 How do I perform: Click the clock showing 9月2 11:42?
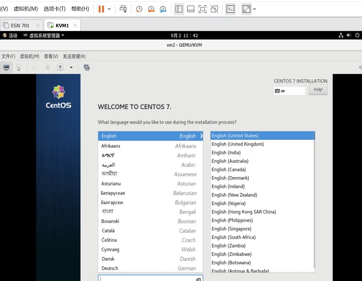[184, 35]
